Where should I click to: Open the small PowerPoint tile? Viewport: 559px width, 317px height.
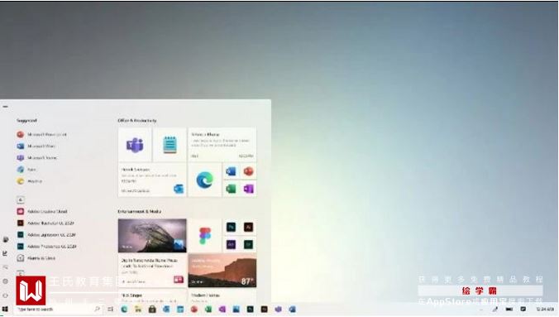(248, 171)
